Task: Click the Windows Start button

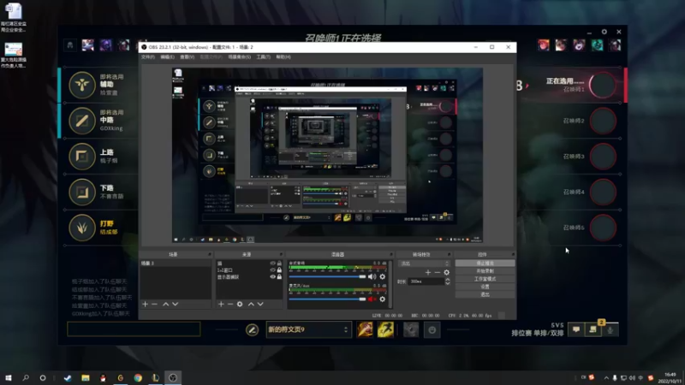Action: coord(9,378)
